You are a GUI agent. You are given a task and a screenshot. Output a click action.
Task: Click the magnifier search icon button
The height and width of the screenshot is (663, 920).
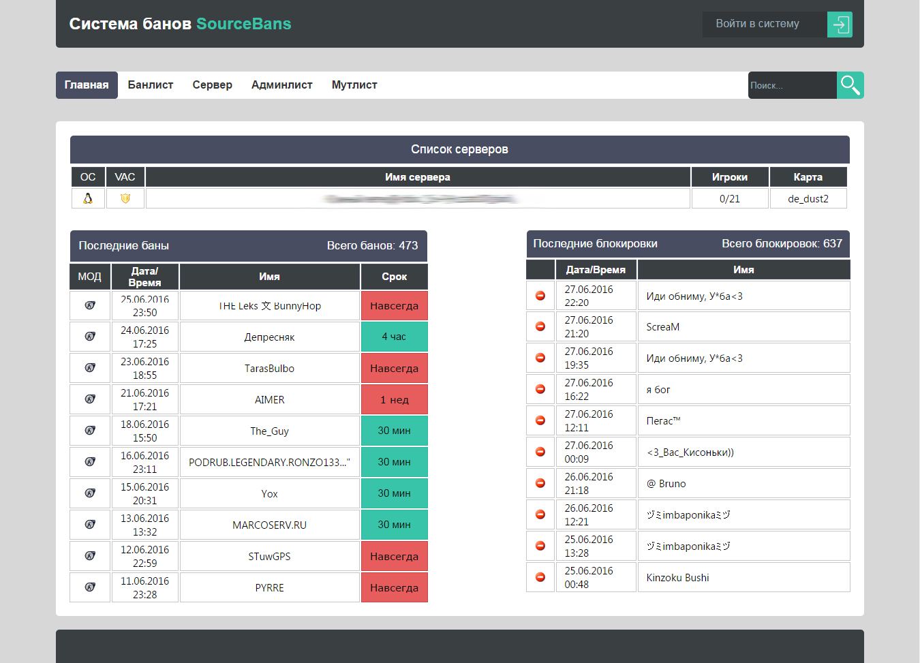point(850,85)
